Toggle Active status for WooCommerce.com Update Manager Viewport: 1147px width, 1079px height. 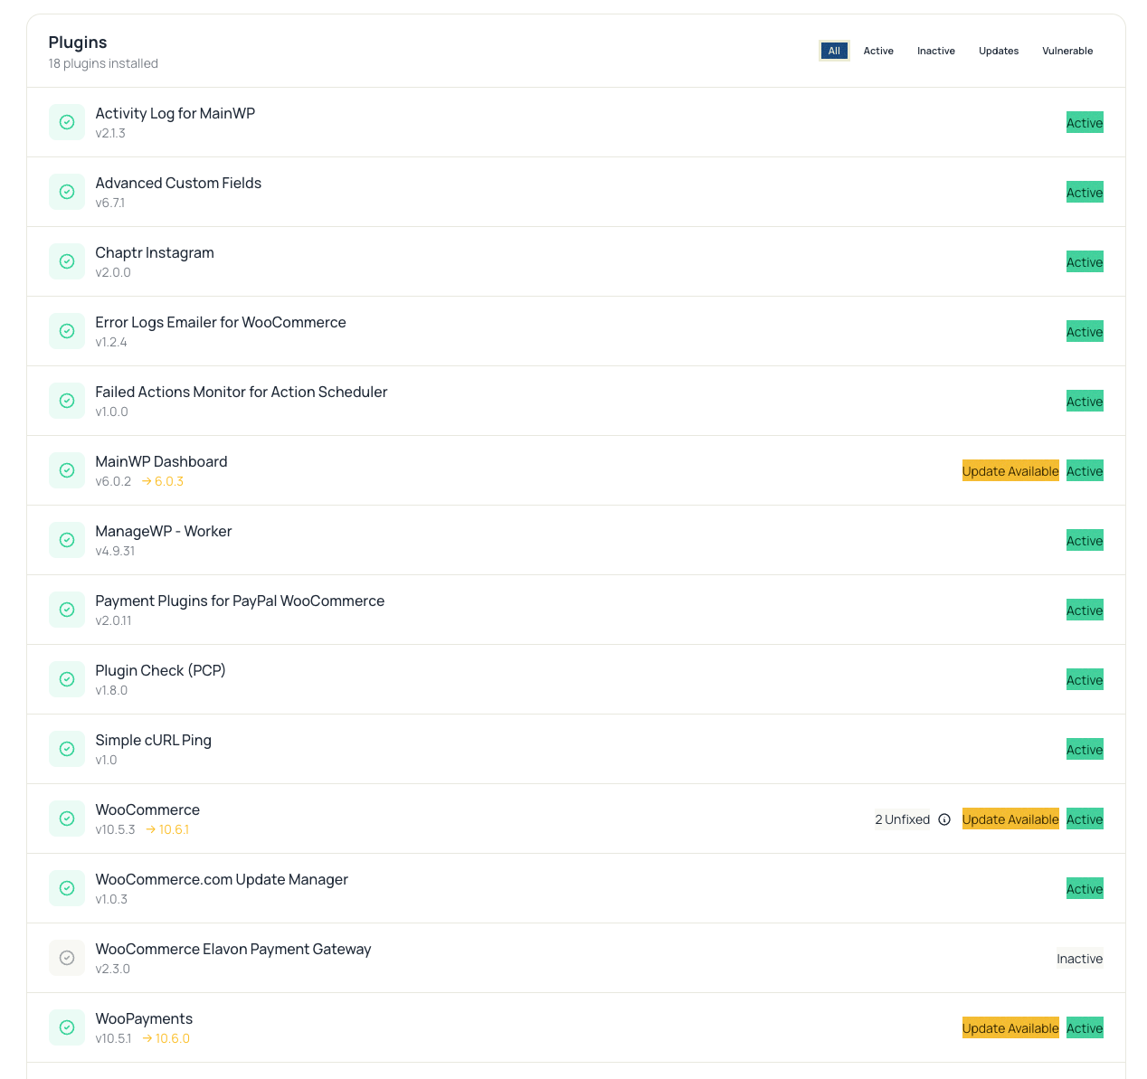[1085, 888]
